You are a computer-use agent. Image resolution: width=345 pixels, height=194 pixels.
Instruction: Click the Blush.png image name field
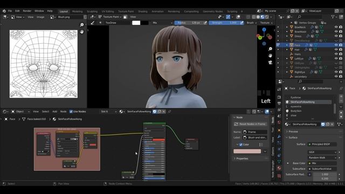[70, 17]
